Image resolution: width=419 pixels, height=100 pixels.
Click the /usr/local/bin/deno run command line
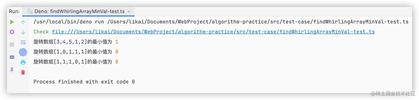pyautogui.click(x=221, y=22)
